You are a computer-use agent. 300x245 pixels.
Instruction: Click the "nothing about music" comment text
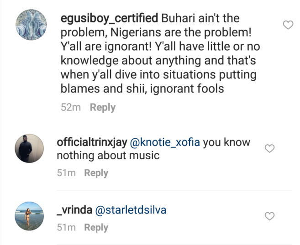(x=108, y=156)
